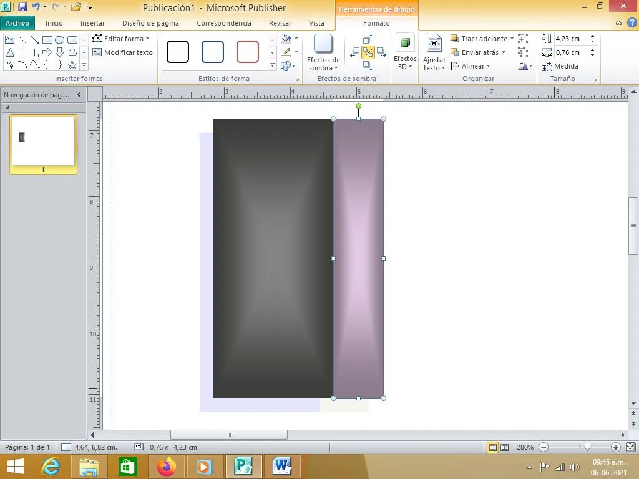Nudge shadow right icon
Viewport: 639px width, 479px height.
[x=381, y=52]
